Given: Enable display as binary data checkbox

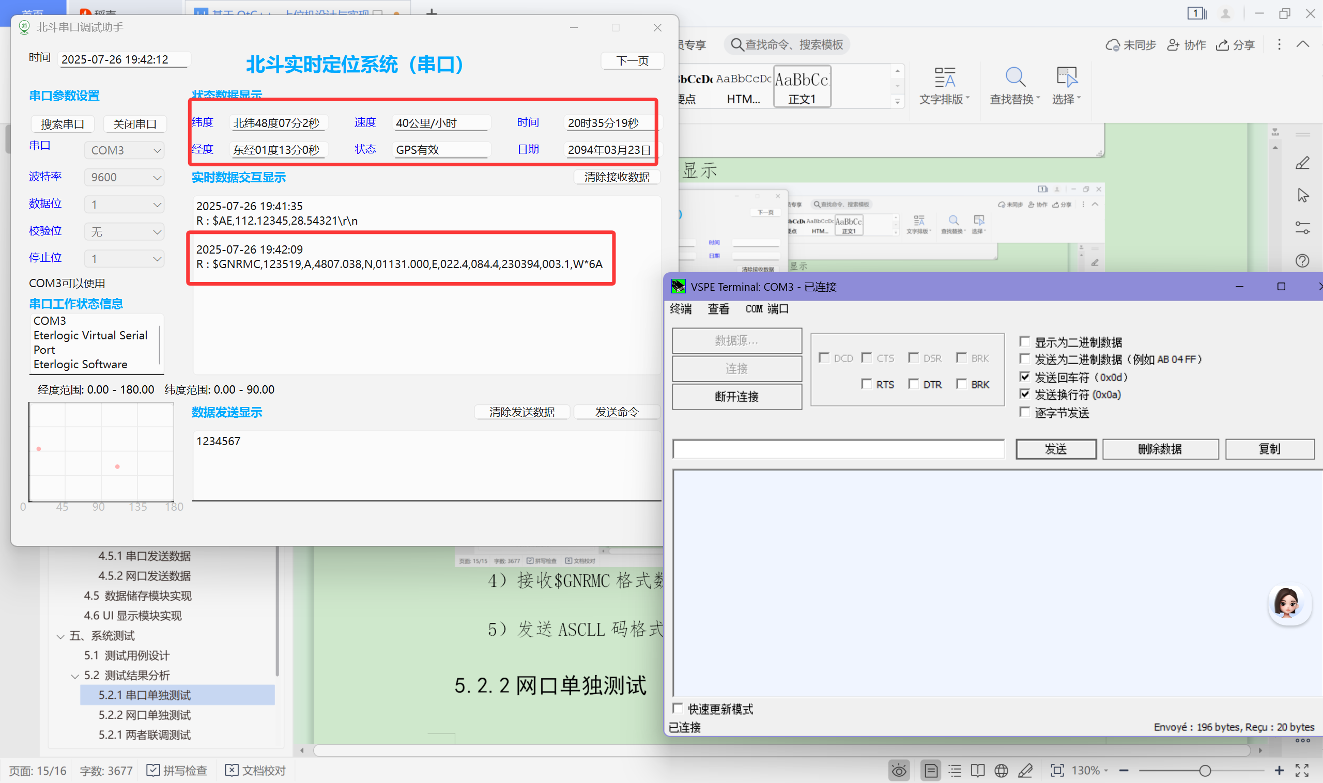Looking at the screenshot, I should tap(1025, 341).
